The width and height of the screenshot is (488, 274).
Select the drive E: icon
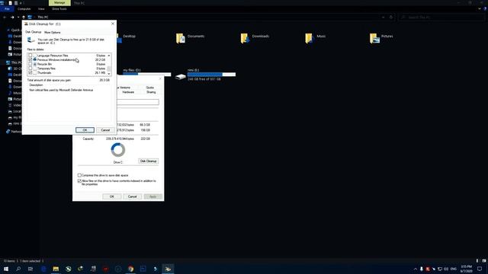point(181,76)
